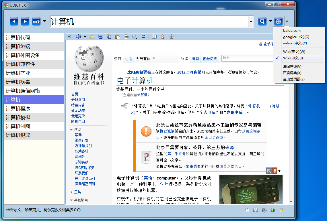Click the balance scales toolbar icon
The height and width of the screenshot is (221, 327).
(172, 37)
